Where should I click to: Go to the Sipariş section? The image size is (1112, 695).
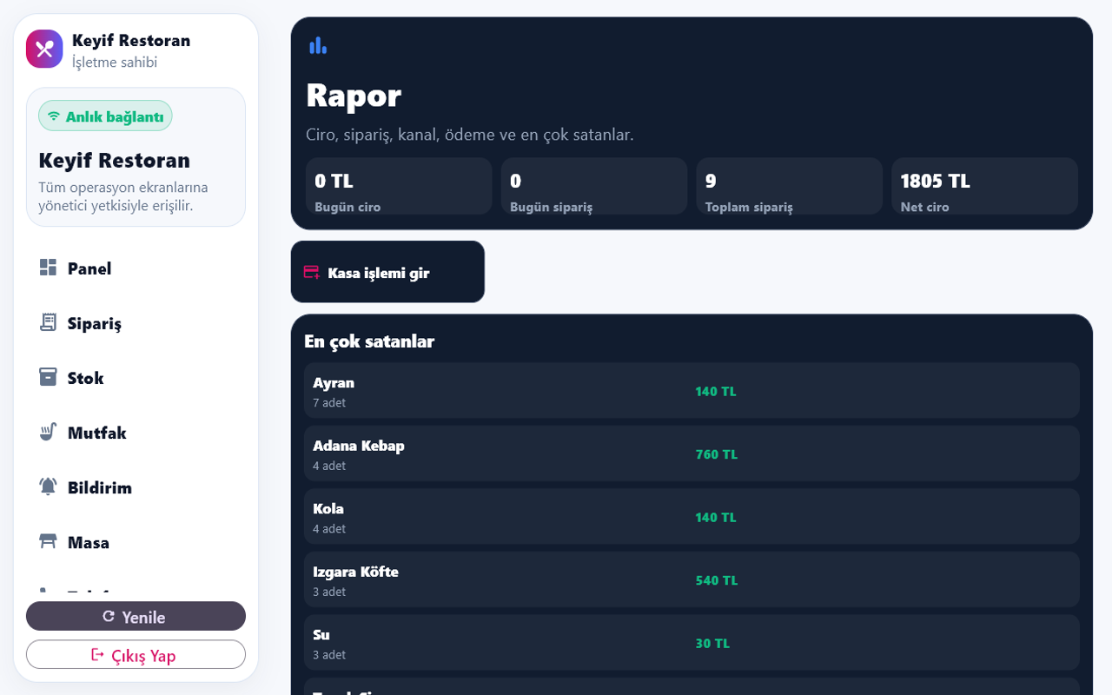(136, 323)
